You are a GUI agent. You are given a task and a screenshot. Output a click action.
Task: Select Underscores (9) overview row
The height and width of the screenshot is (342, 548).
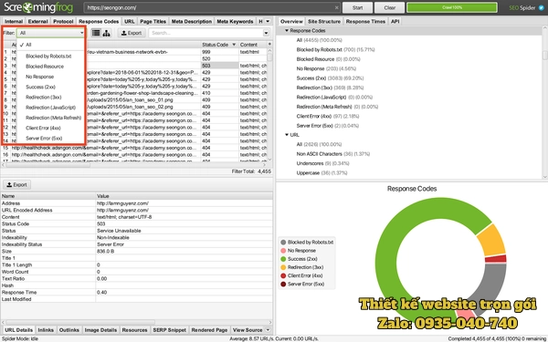pyautogui.click(x=321, y=163)
